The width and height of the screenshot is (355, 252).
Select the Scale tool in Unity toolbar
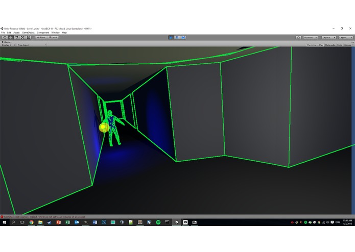22,37
